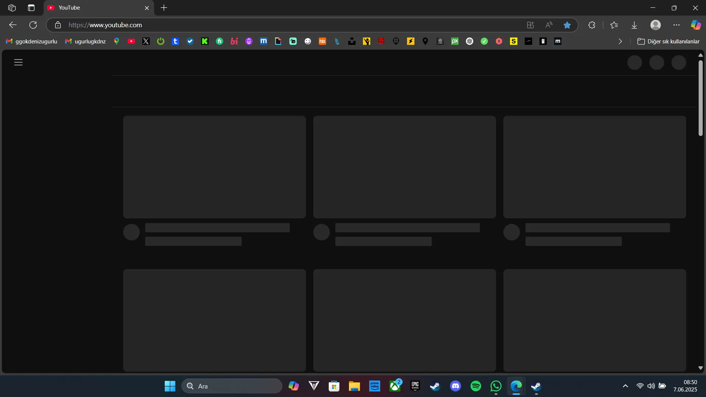This screenshot has width=706, height=397.
Task: Open the orange 'hb' Hepsiburada bookmark
Action: click(322, 42)
